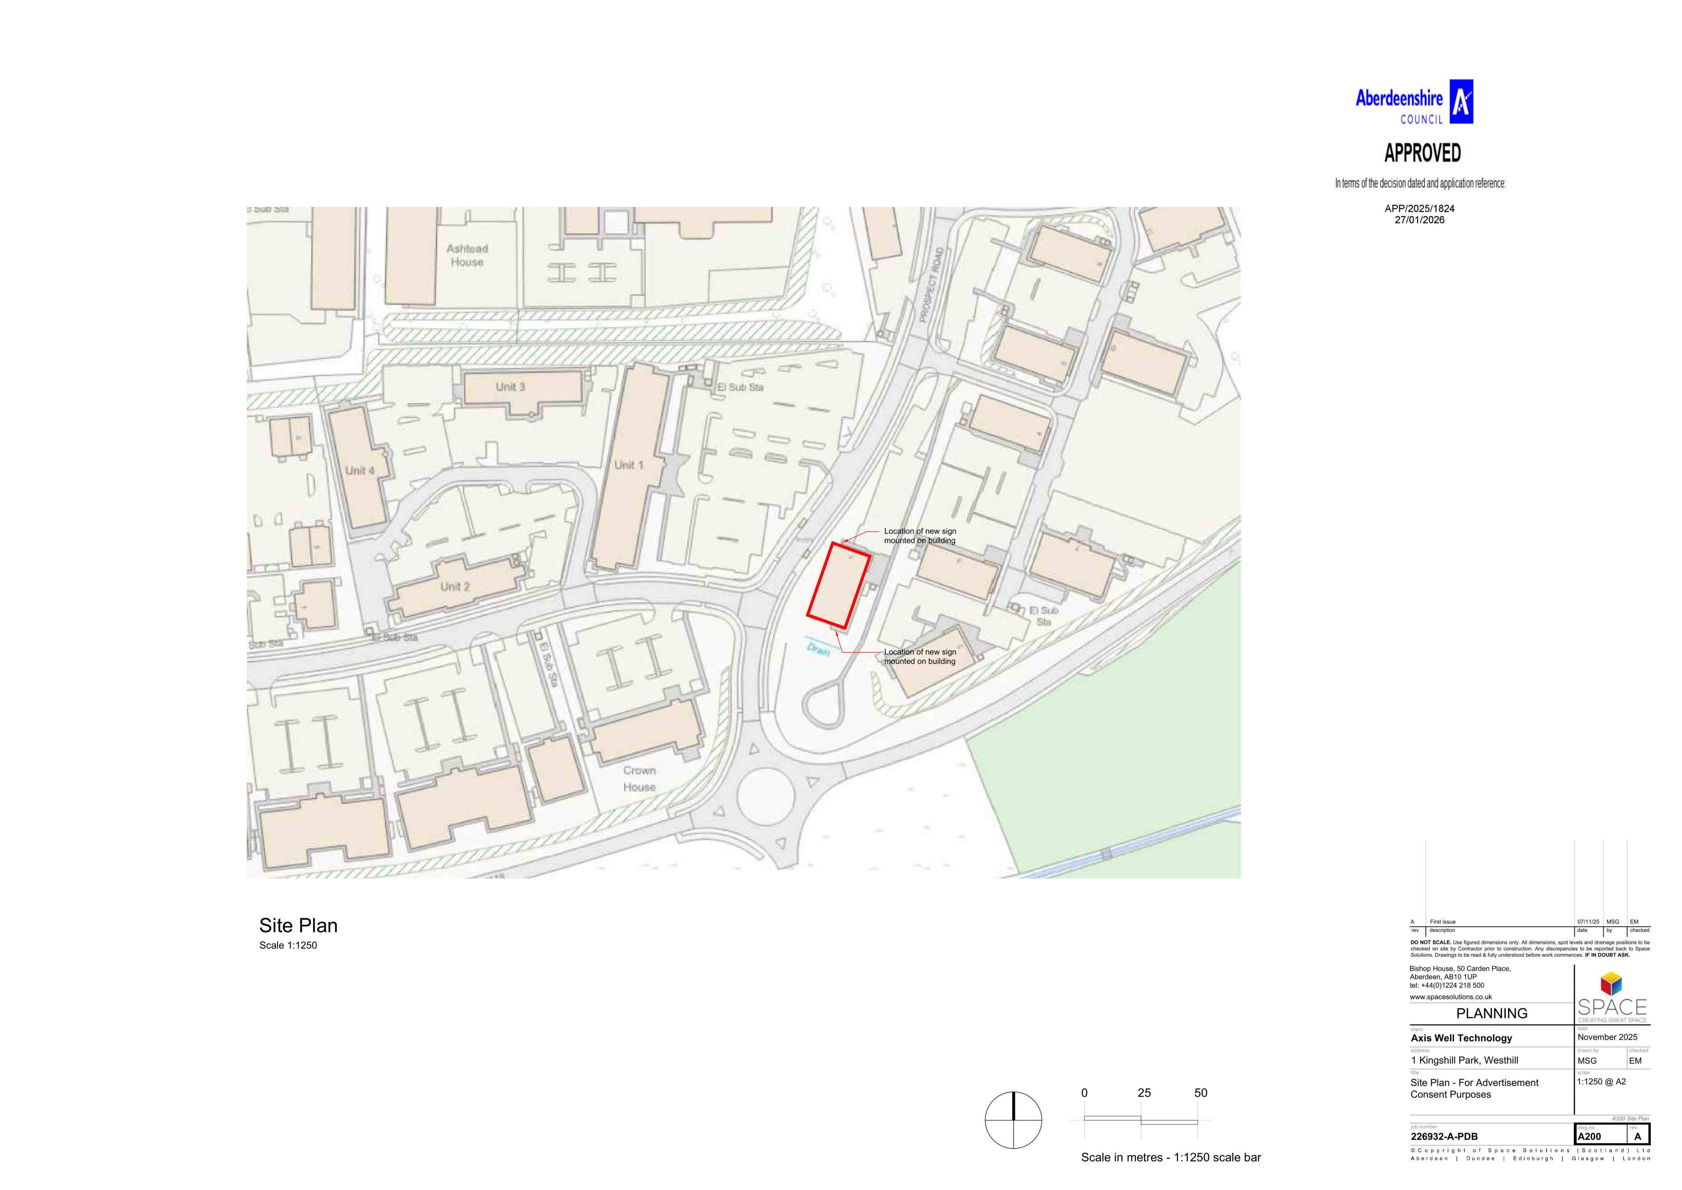Click the blue Drain label
Image resolution: width=1682 pixels, height=1190 pixels.
[x=818, y=649]
